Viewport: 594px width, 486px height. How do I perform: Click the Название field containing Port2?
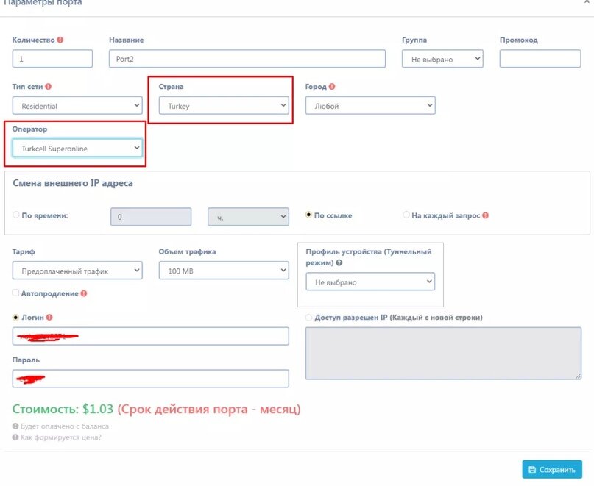pyautogui.click(x=247, y=59)
